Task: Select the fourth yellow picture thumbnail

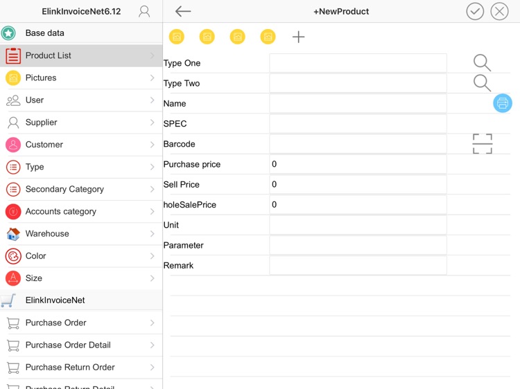Action: pos(268,37)
